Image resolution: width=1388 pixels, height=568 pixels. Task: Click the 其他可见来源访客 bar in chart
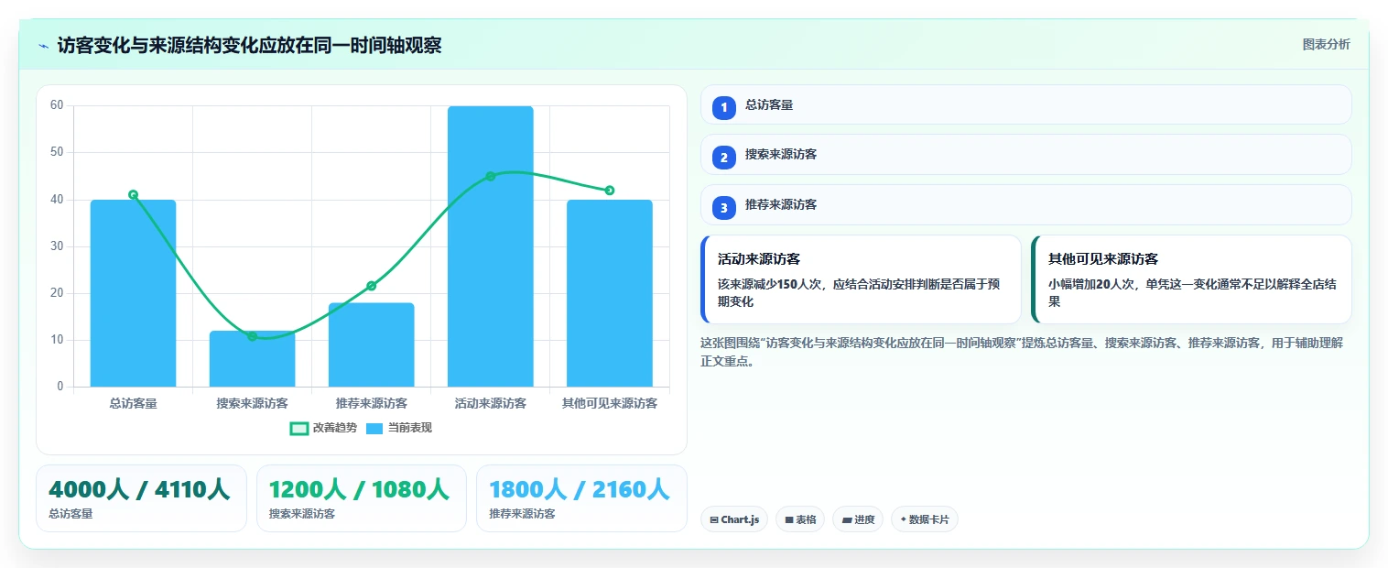(610, 293)
